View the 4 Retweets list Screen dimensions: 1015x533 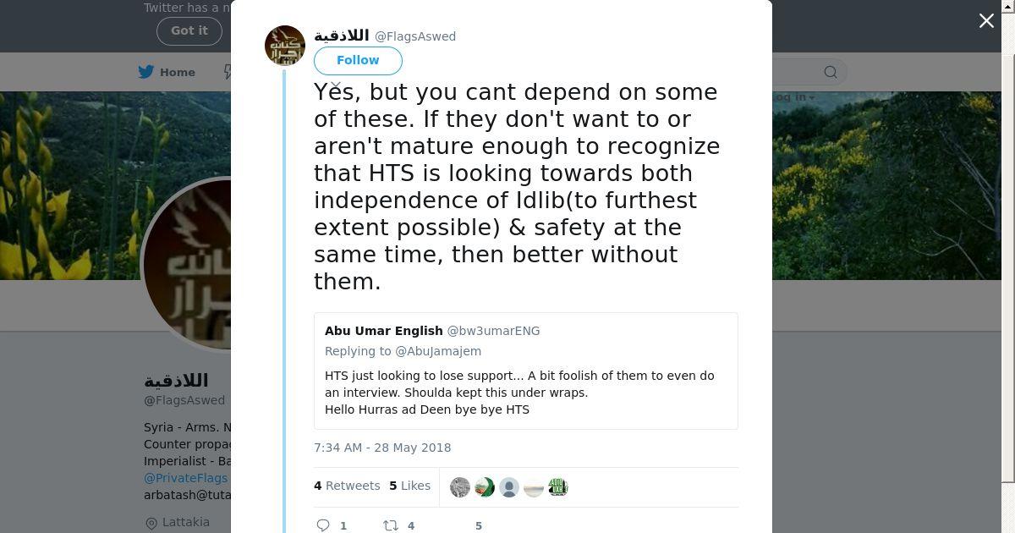[347, 486]
